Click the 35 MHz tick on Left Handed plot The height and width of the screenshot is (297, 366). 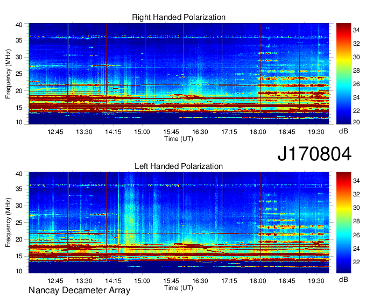coord(19,189)
